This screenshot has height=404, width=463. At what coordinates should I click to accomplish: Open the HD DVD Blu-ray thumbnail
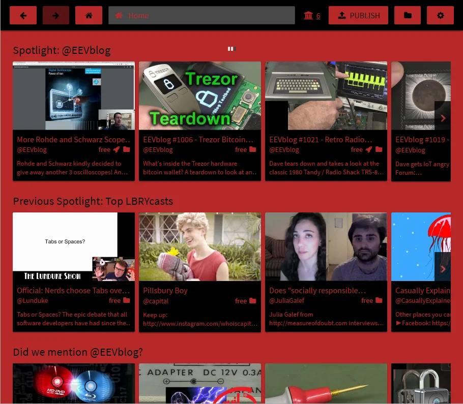74,383
